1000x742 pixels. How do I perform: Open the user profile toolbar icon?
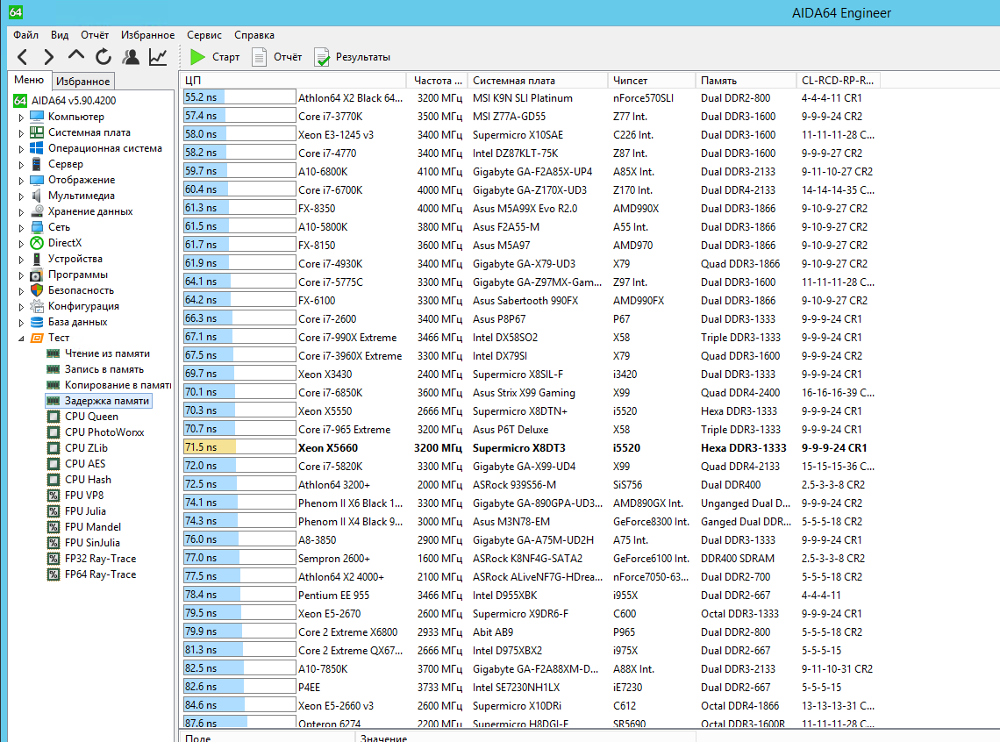(131, 57)
